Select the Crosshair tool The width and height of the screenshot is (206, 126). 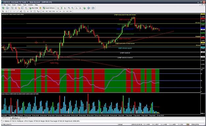point(7,11)
